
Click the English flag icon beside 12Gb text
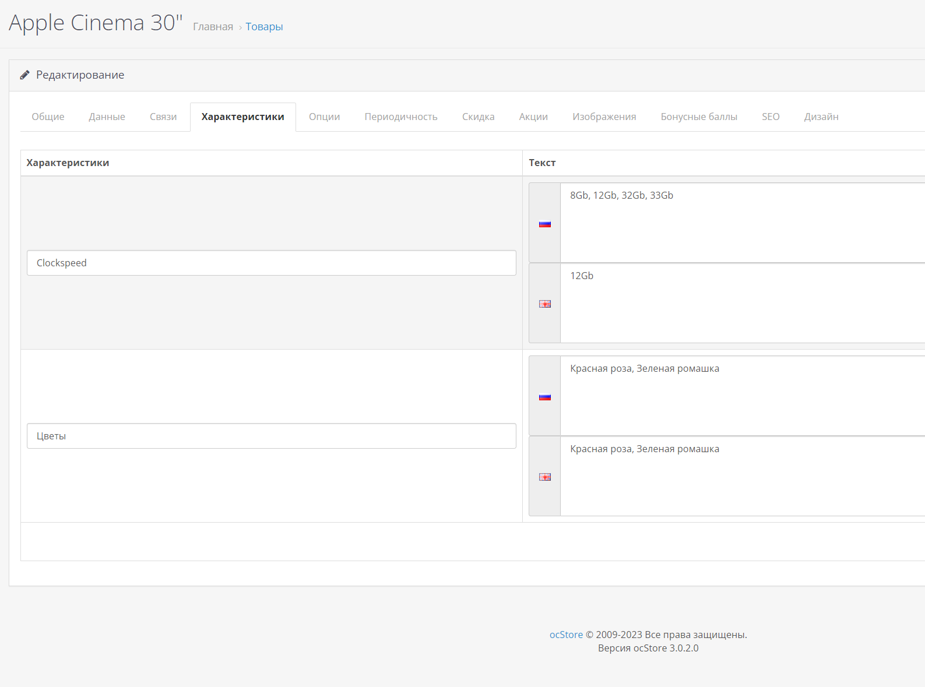(x=545, y=304)
